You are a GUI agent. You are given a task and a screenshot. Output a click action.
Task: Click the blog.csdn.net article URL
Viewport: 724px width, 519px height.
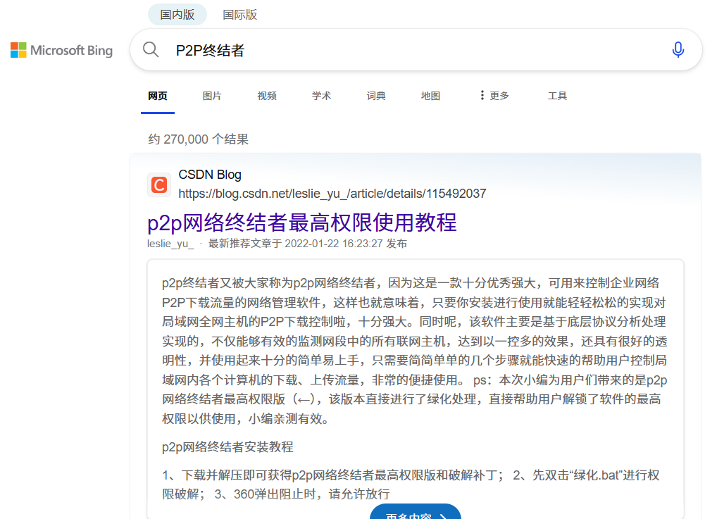click(332, 194)
